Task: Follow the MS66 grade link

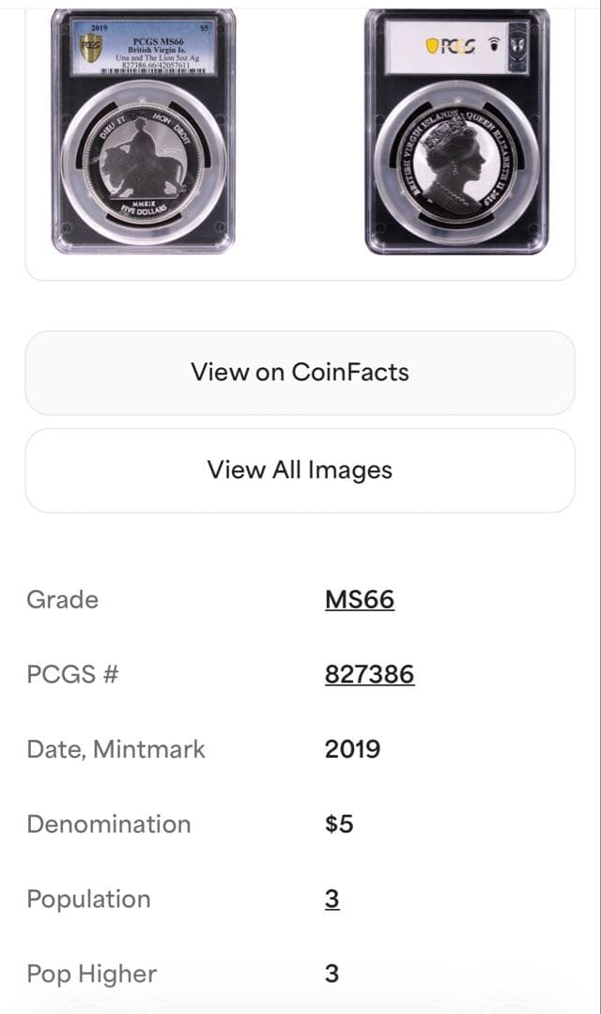Action: (360, 600)
